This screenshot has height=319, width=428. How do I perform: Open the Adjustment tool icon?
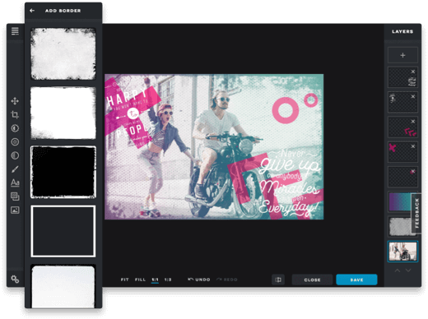tap(15, 128)
